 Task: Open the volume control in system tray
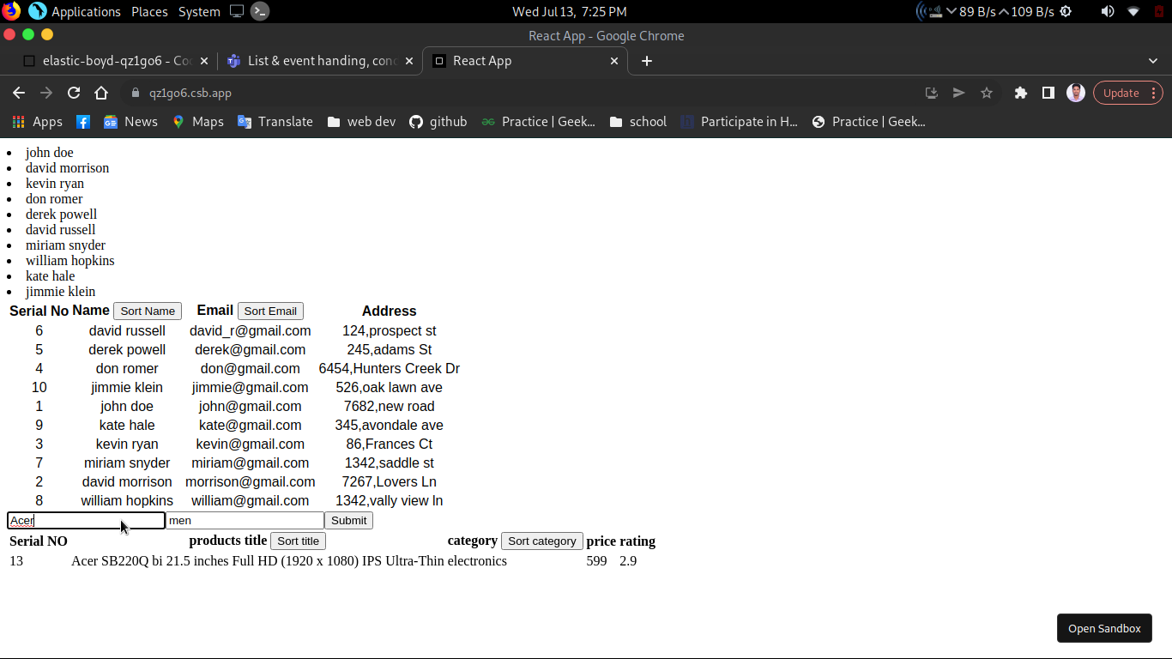(x=1108, y=11)
